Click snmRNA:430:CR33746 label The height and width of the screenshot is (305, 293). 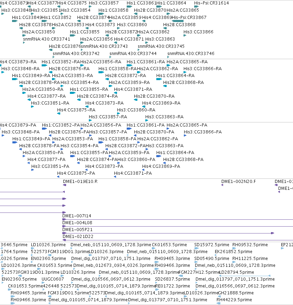point(191,54)
